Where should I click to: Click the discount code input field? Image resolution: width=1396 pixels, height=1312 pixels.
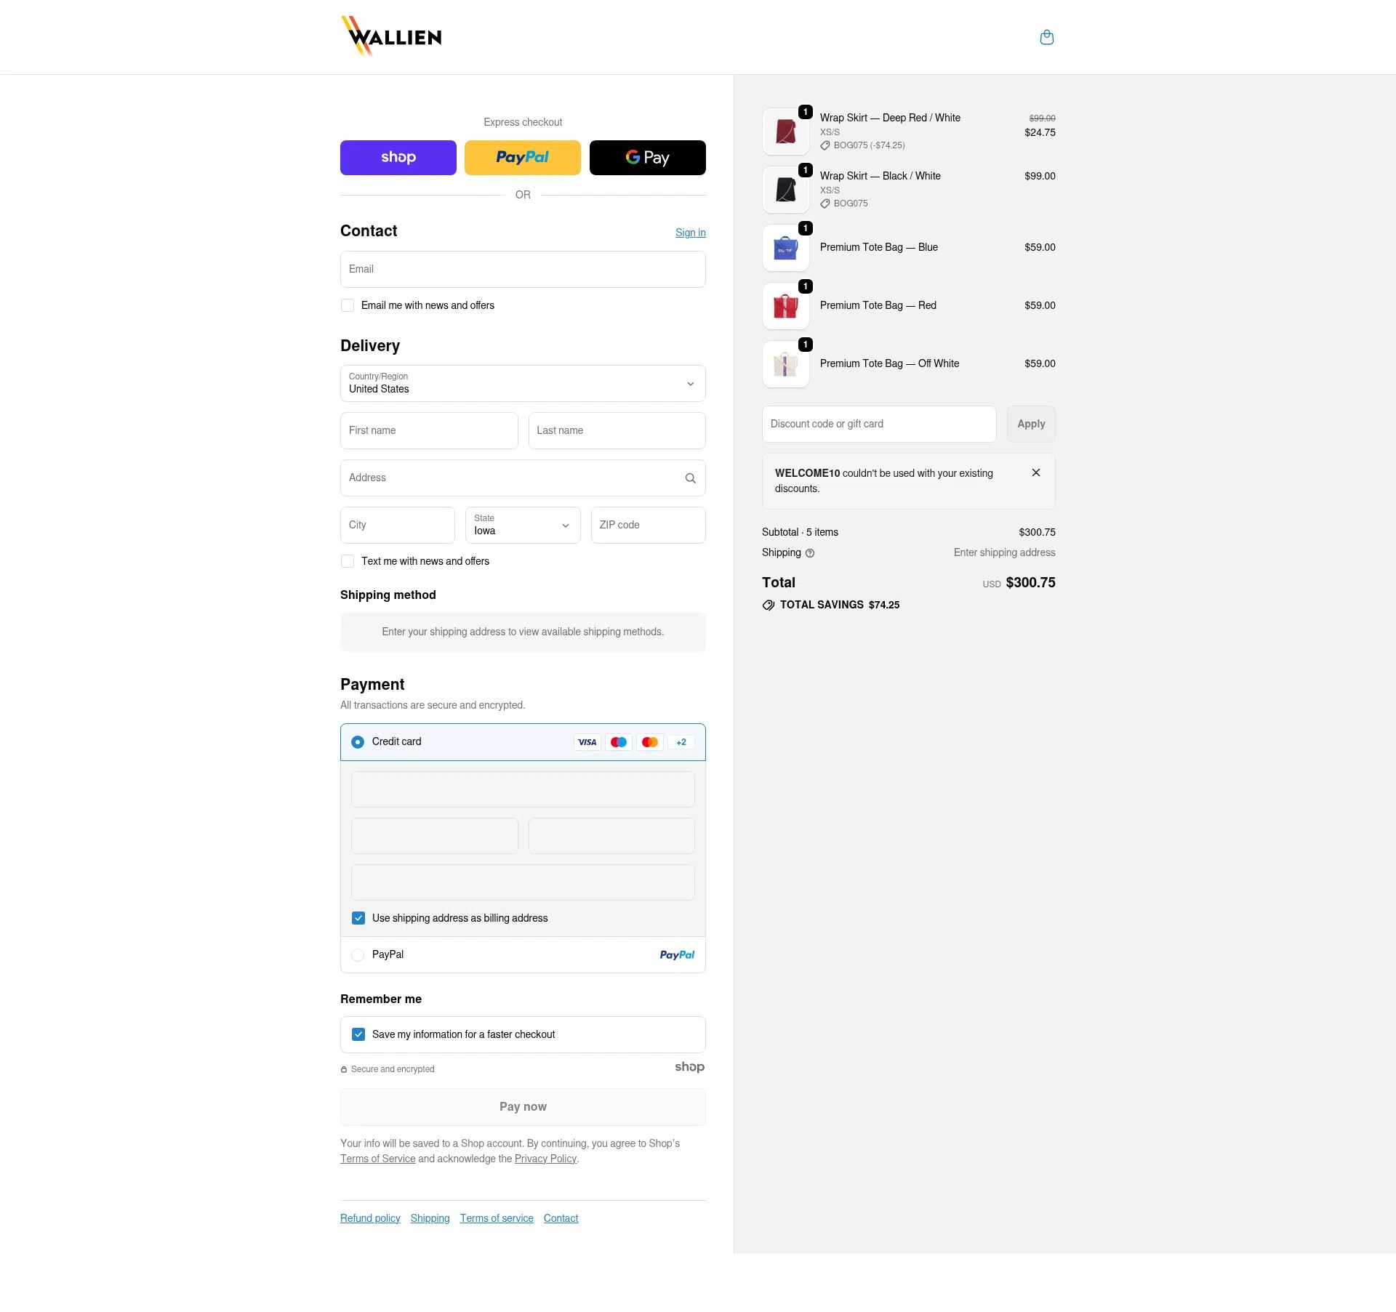(878, 424)
